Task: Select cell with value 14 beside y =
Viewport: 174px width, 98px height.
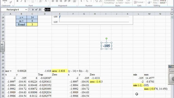Action: tap(32, 17)
